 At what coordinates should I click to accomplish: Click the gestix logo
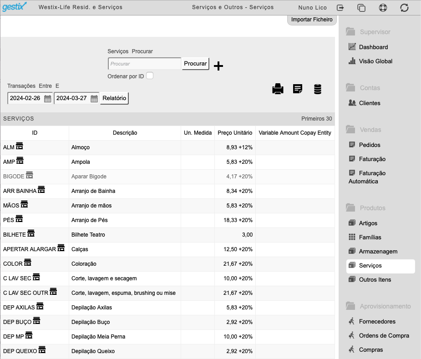point(15,7)
